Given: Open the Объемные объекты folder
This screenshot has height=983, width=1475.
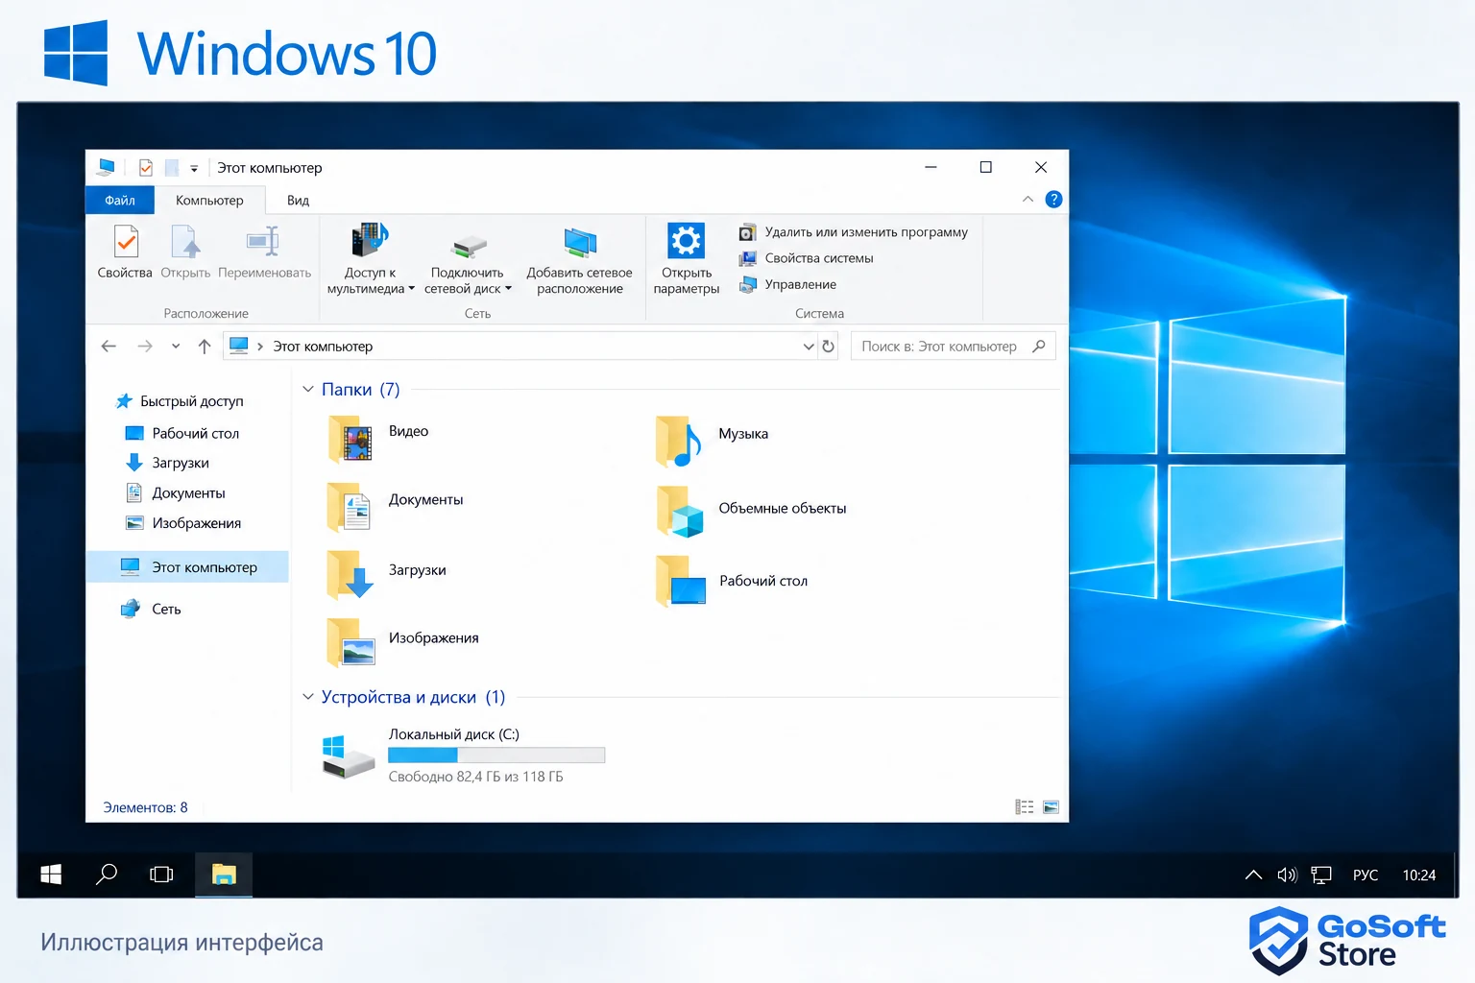Looking at the screenshot, I should pyautogui.click(x=751, y=510).
